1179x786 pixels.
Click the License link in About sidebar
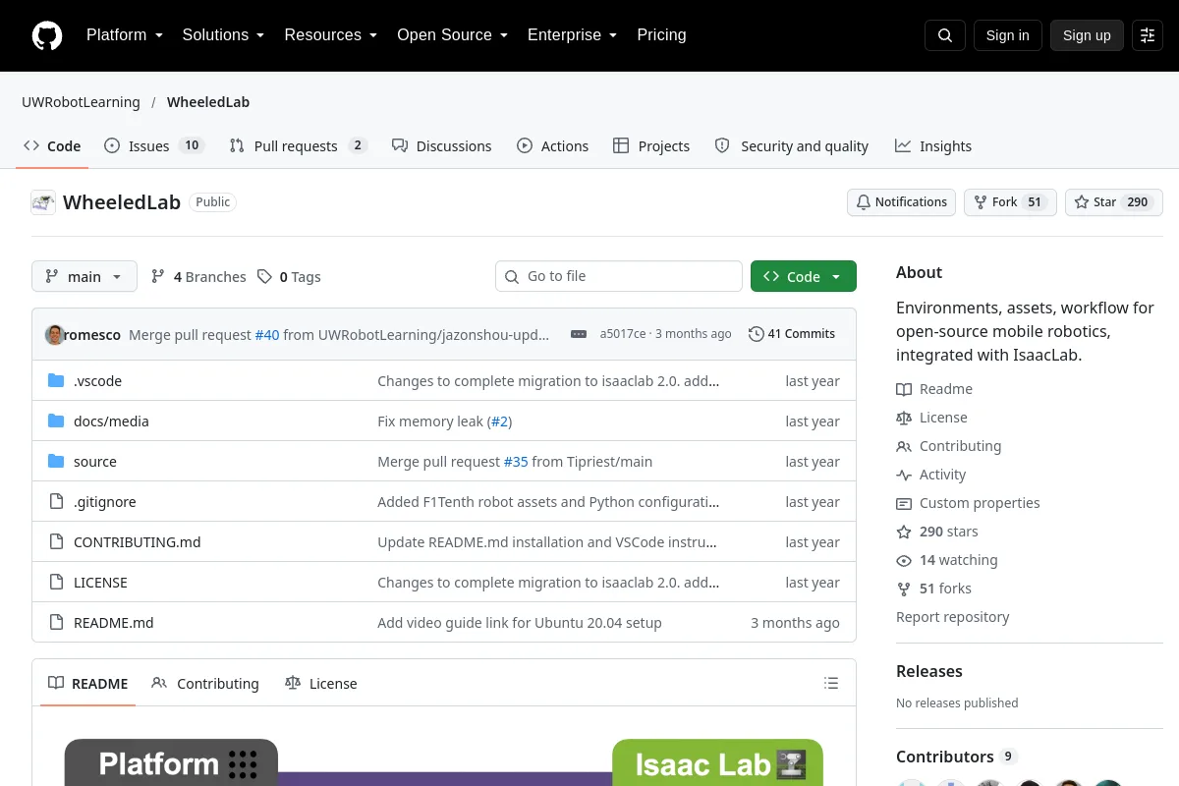point(931,418)
